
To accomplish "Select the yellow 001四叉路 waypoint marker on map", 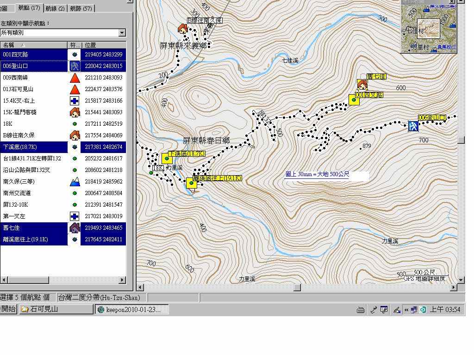I will [354, 100].
